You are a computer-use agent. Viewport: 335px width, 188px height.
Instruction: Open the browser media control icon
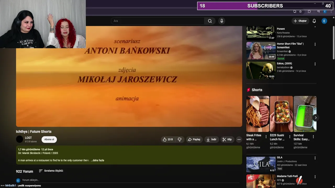(x=319, y=11)
